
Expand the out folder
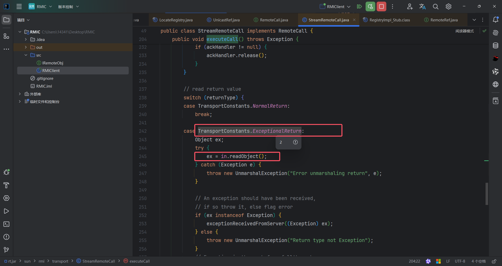coord(26,47)
